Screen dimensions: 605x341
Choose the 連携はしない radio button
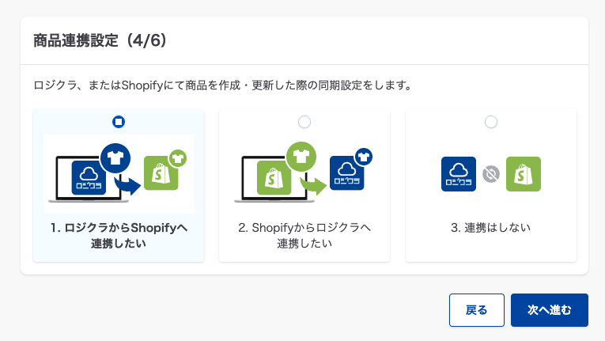tap(491, 122)
